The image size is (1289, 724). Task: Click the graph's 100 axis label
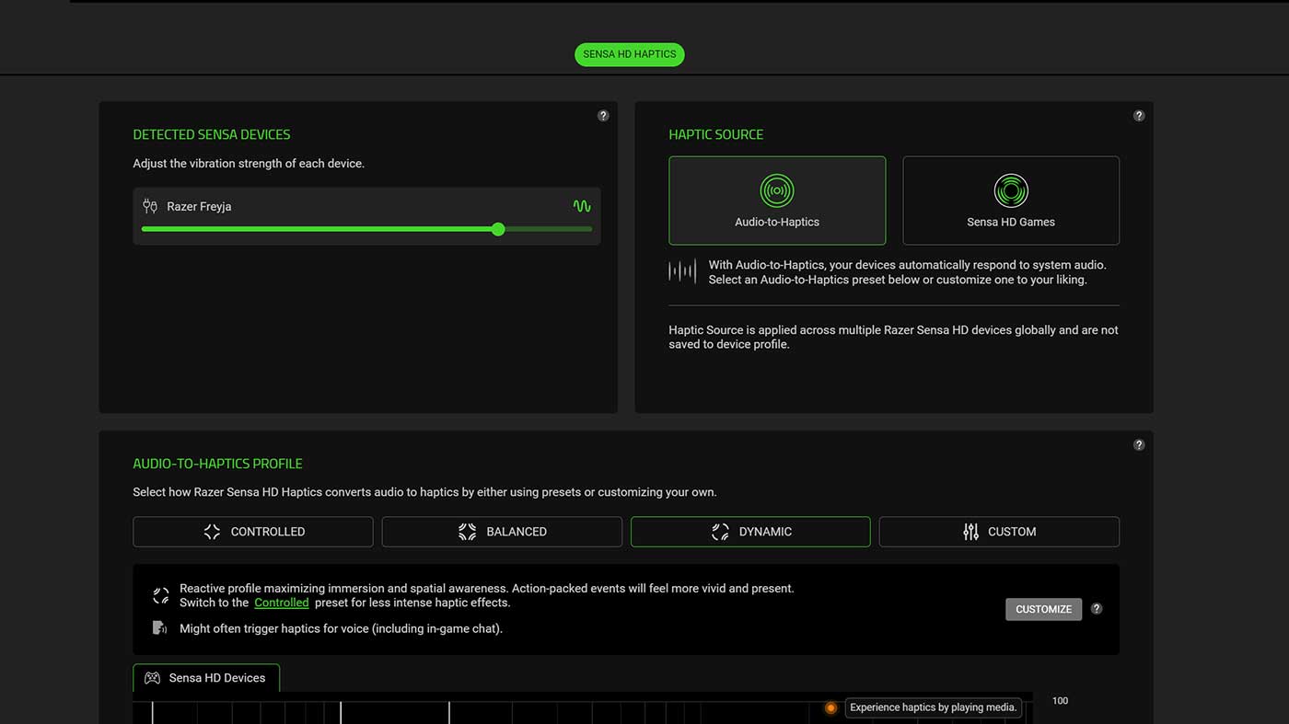(1060, 701)
